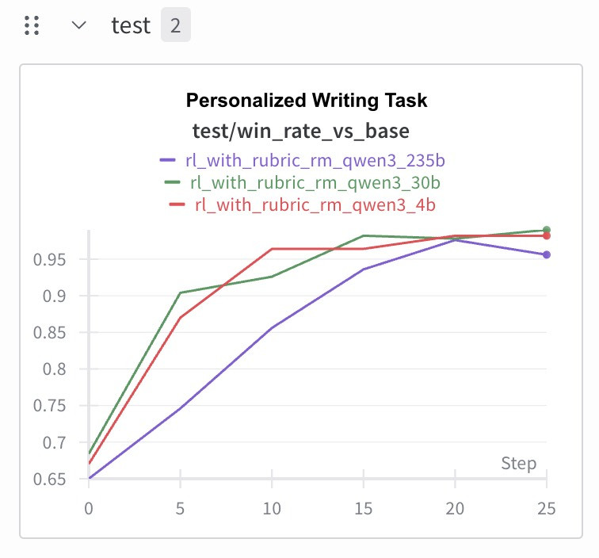Collapse the test section chevron

[x=79, y=25]
